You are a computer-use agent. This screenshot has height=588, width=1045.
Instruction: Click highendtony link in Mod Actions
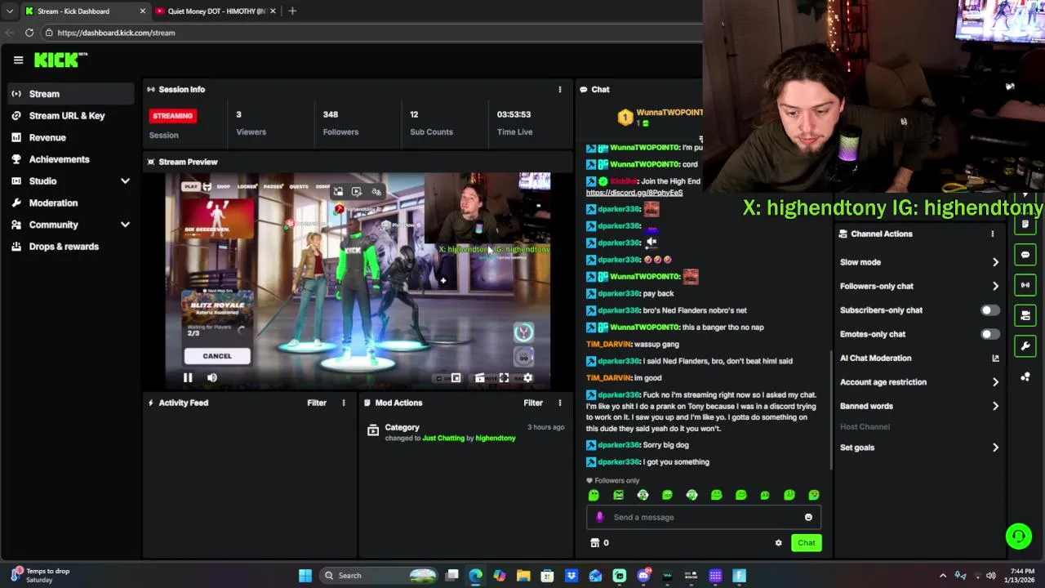[496, 439]
